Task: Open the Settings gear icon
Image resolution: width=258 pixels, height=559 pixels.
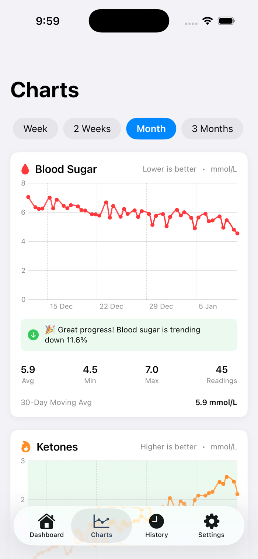Action: coord(212,521)
